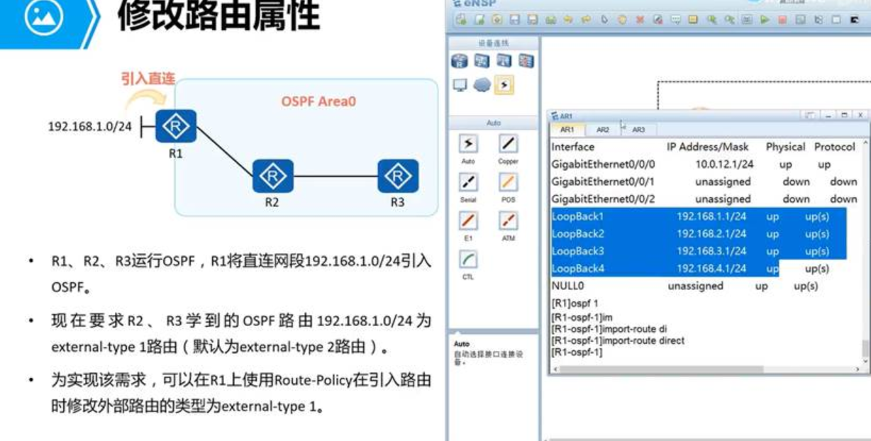This screenshot has height=441, width=871.
Task: Click the red X delete icon
Action: 640,20
